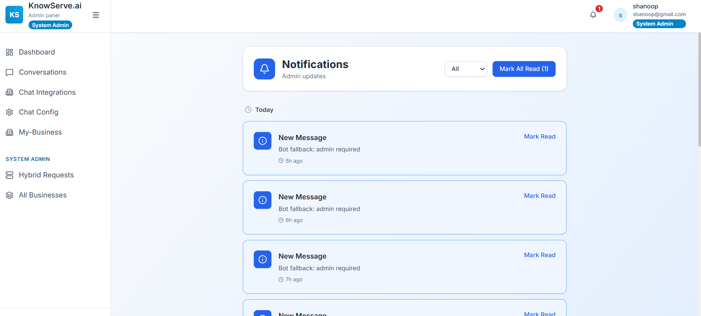
Task: Click the blue Notifications bell icon
Action: point(264,69)
